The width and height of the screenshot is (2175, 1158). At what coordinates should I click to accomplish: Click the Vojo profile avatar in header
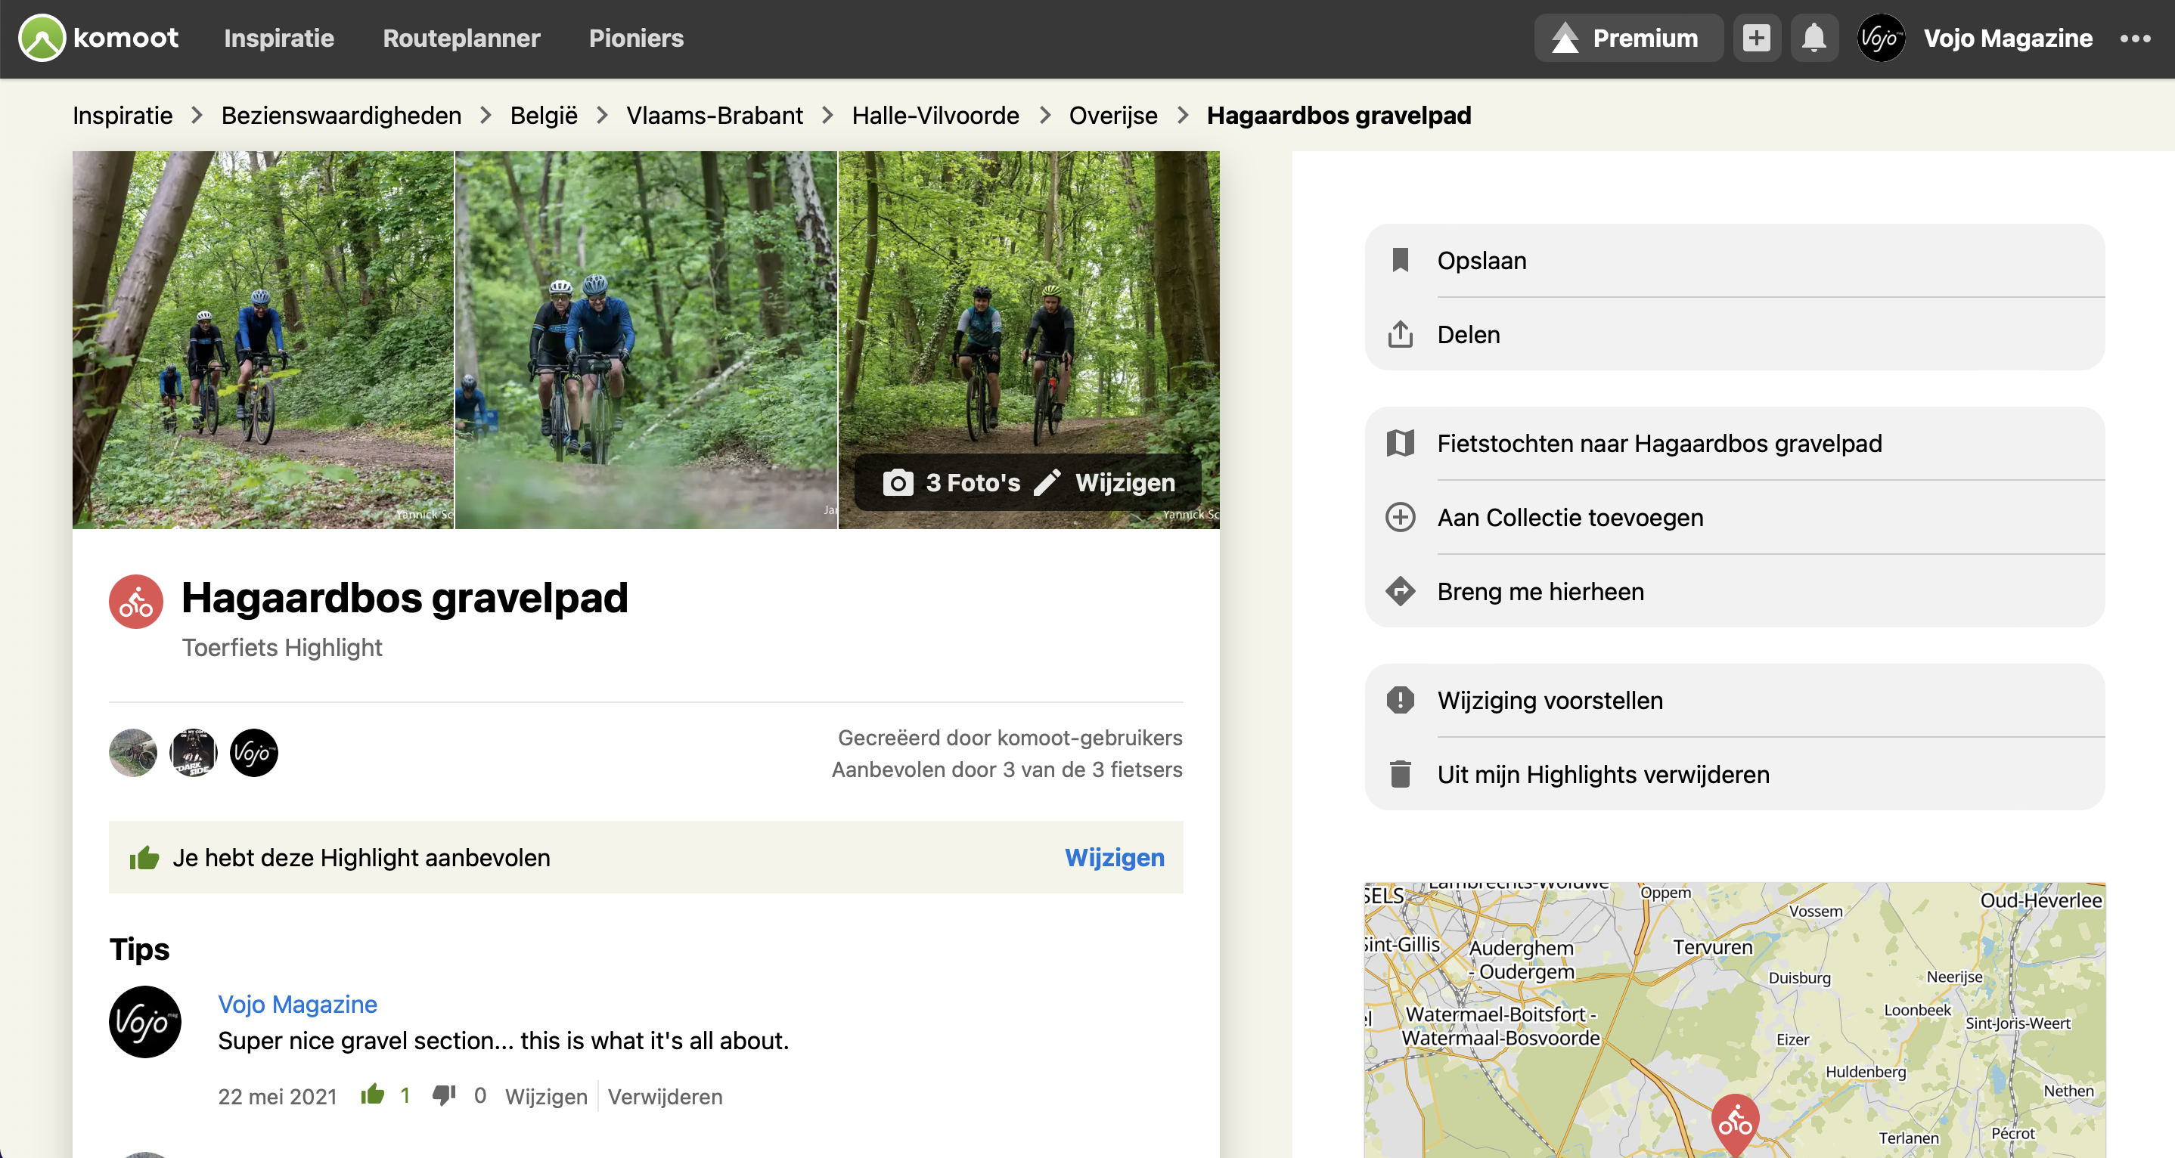coord(1880,38)
